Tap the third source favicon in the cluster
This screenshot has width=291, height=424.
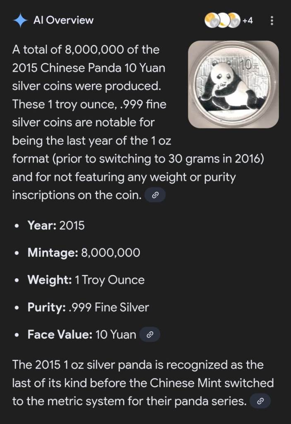(x=234, y=20)
